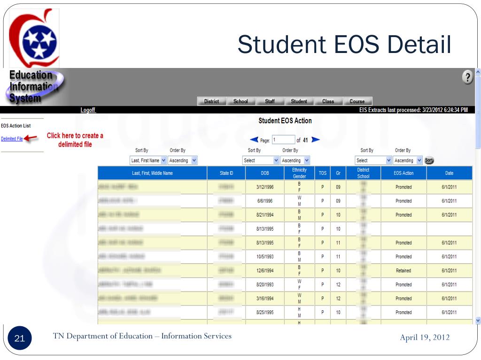This screenshot has height=360, width=481.
Task: Select the DOB cell 12/6/1994
Action: 265,270
